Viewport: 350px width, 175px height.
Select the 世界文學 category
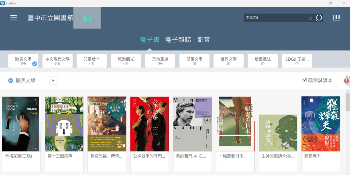pos(228,61)
